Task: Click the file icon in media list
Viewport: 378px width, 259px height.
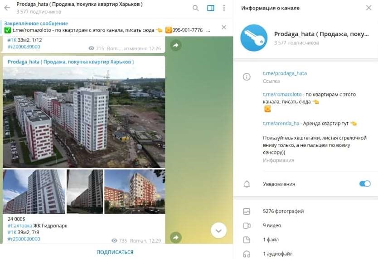Action: pos(247,240)
